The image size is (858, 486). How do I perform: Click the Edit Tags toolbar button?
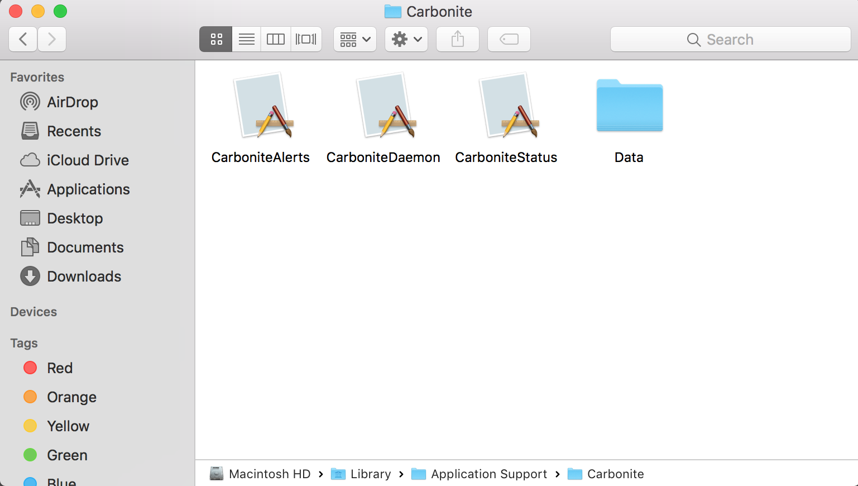509,39
